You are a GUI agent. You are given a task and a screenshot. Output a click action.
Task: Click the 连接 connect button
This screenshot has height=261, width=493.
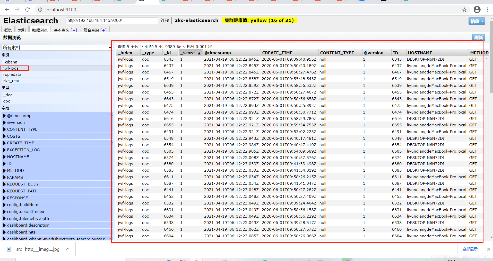165,20
